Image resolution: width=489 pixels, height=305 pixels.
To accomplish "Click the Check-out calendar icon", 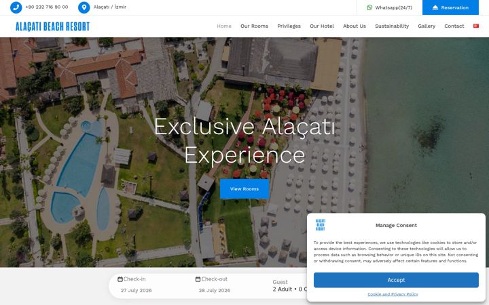I will (x=198, y=279).
